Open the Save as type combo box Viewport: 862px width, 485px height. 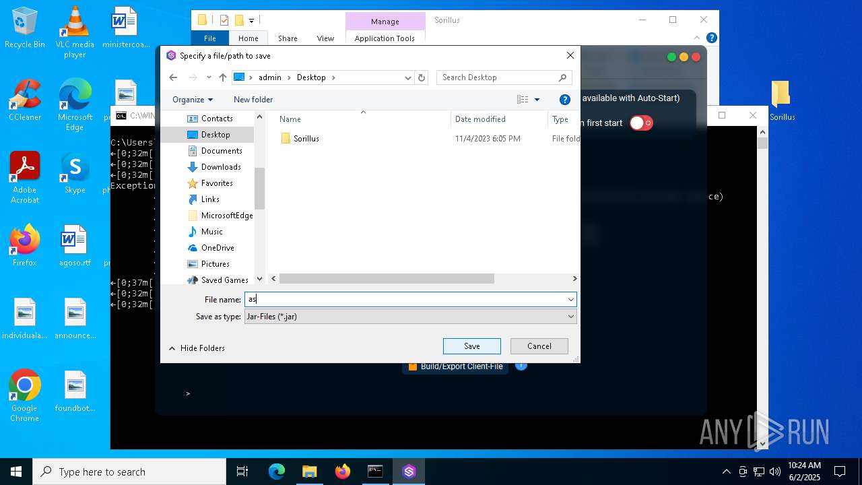click(410, 316)
